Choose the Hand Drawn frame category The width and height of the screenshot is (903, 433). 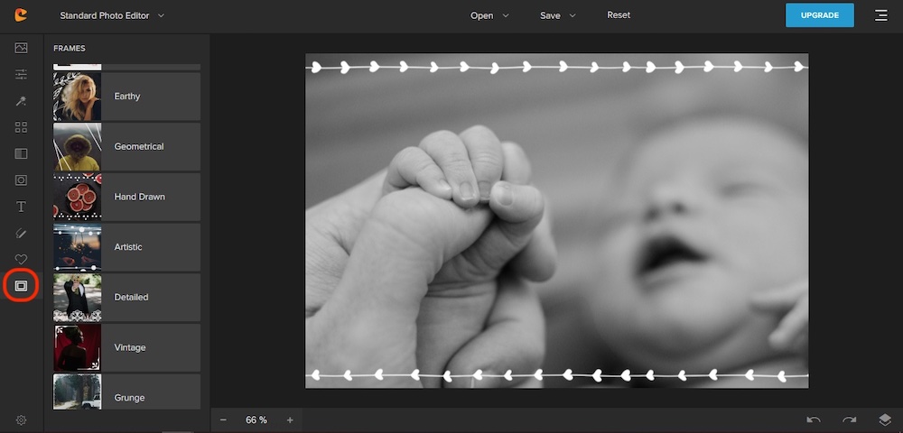pos(126,197)
